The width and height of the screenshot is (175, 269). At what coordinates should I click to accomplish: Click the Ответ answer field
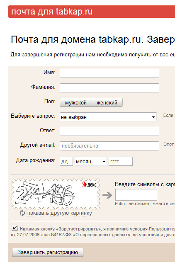coord(109,131)
